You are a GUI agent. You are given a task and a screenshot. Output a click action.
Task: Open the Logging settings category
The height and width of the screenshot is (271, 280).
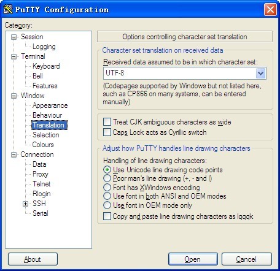pos(44,47)
